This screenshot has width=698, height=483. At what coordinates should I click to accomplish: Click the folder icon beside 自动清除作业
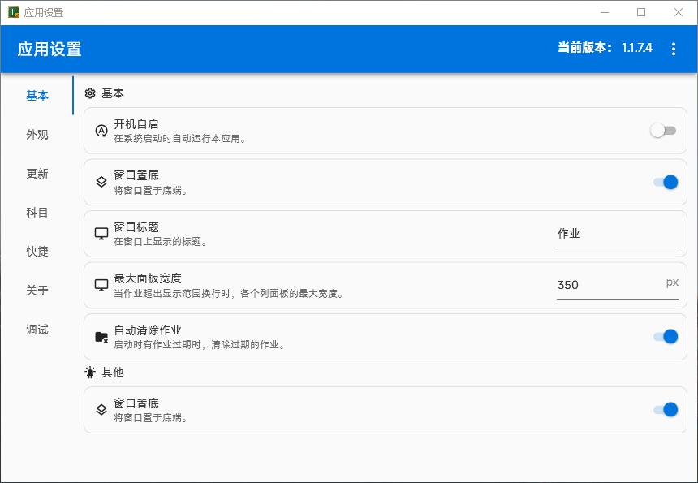101,337
